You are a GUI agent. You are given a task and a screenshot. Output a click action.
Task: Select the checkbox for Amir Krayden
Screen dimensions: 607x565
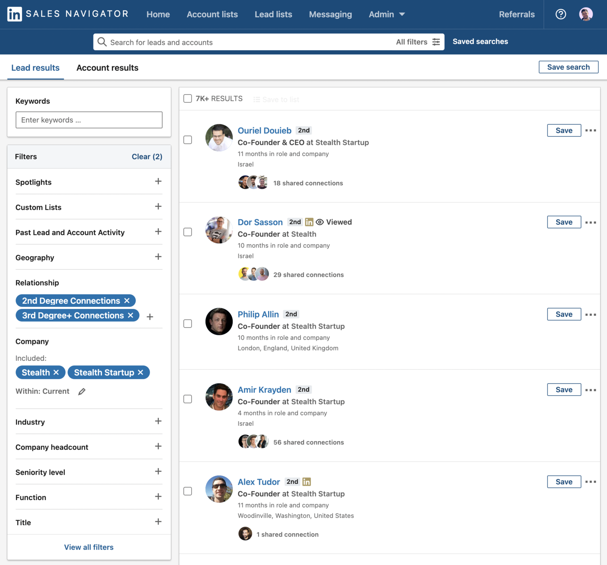pyautogui.click(x=188, y=399)
